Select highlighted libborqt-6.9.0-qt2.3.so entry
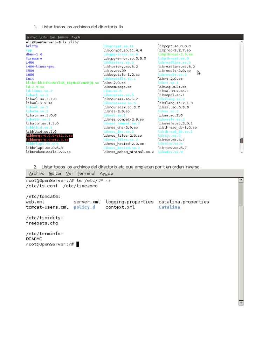Screen dimensions: 269x358 [49, 136]
